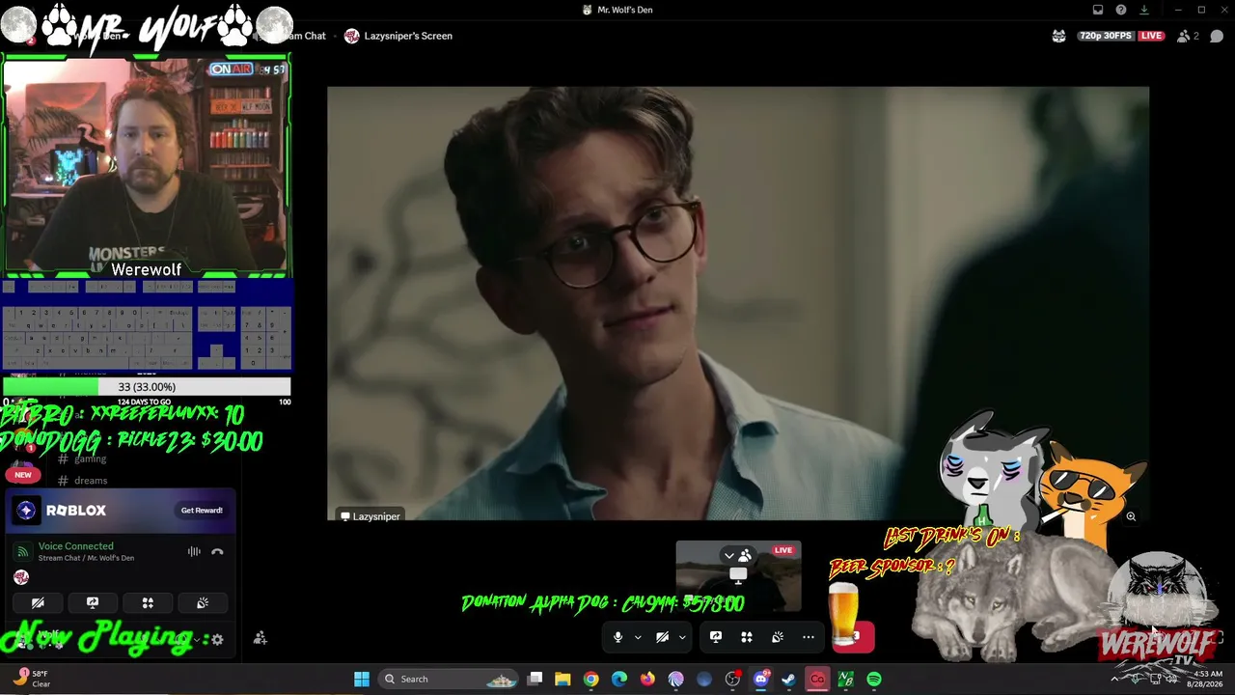The width and height of the screenshot is (1235, 695).
Task: Click the magnifier zoom icon on stream
Action: pyautogui.click(x=1131, y=516)
